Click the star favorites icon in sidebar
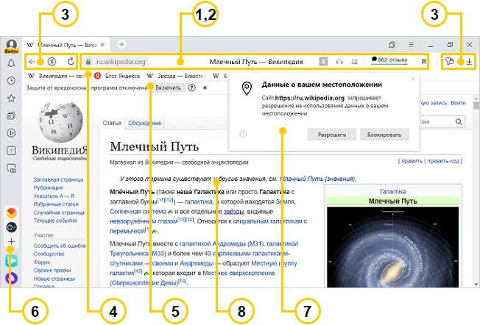The image size is (480, 325). 11,98
